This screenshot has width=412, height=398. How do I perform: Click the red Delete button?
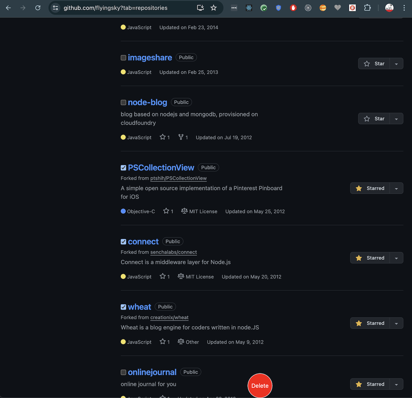[x=260, y=386]
